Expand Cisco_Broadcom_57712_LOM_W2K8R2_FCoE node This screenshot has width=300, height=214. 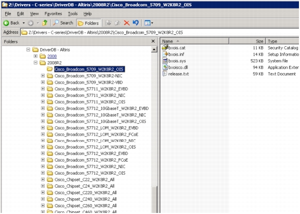coord(43,134)
